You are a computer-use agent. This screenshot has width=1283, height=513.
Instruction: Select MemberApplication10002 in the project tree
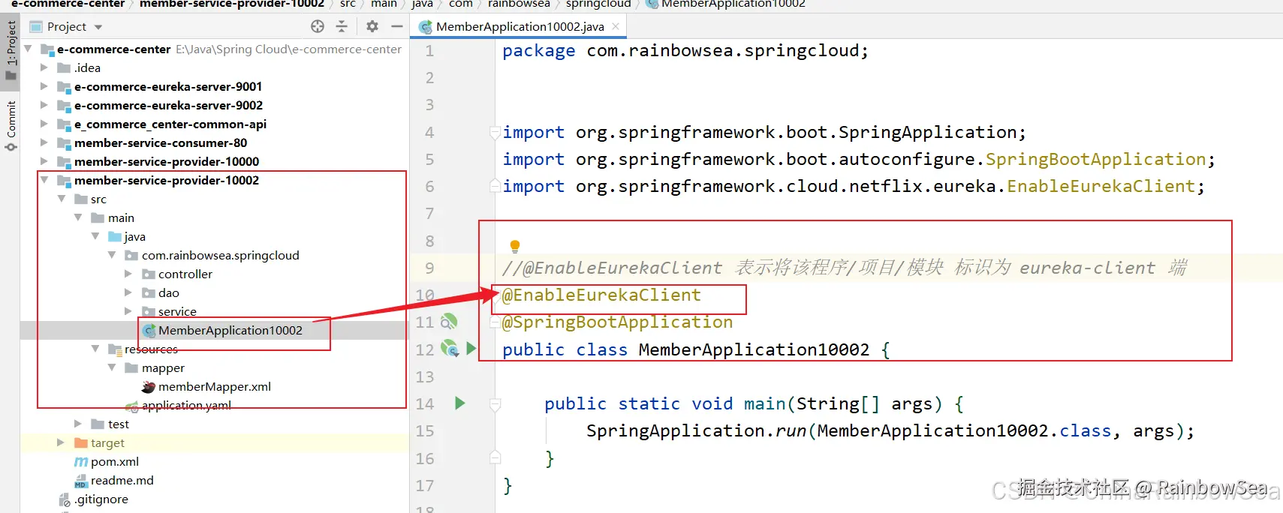point(230,330)
